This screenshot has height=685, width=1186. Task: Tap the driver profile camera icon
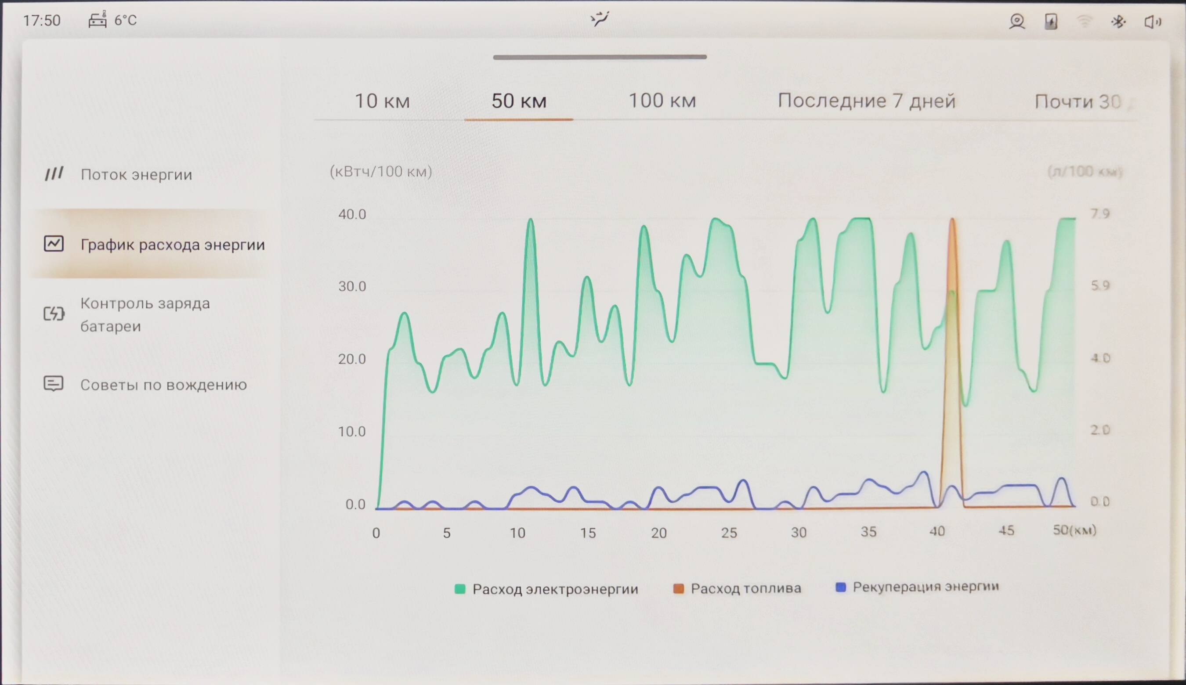click(x=1016, y=22)
